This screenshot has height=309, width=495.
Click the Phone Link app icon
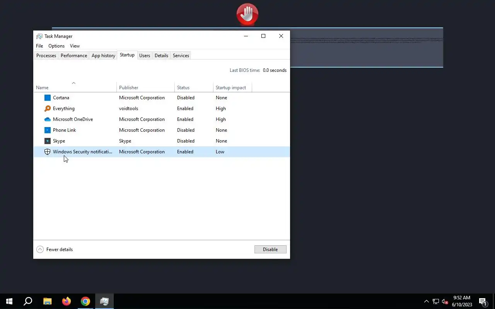tap(48, 130)
